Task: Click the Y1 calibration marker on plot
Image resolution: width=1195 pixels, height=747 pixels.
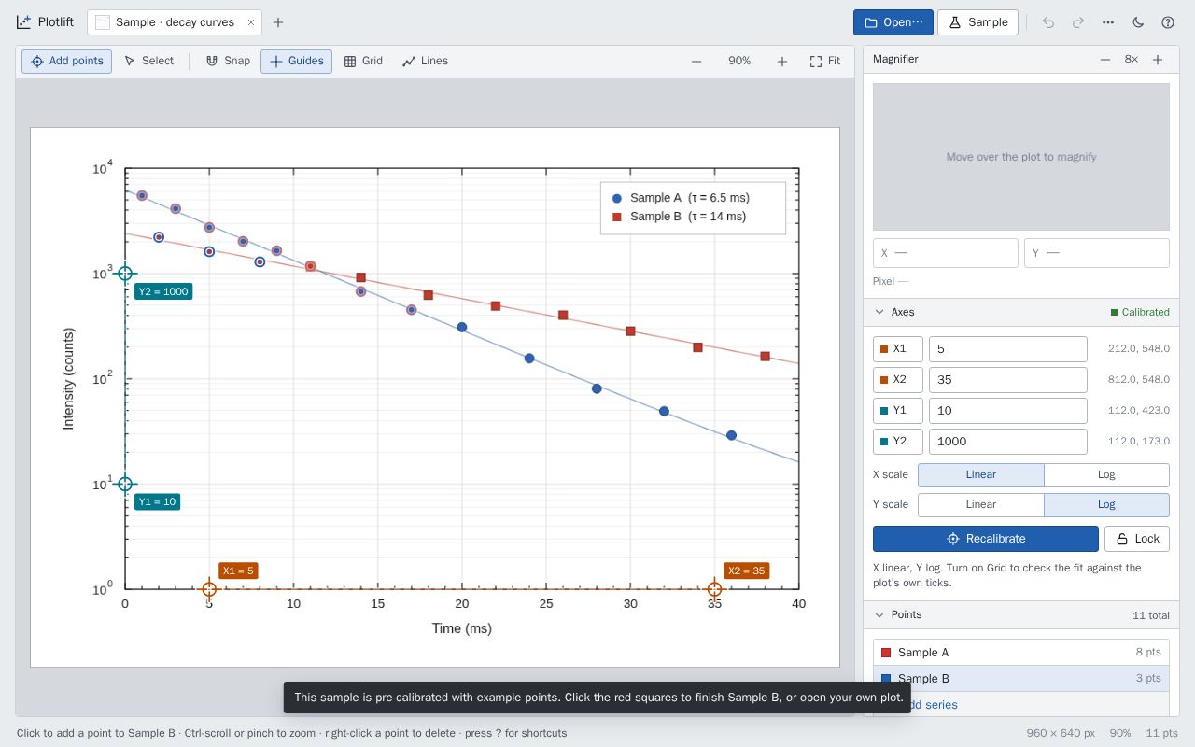Action: click(125, 485)
